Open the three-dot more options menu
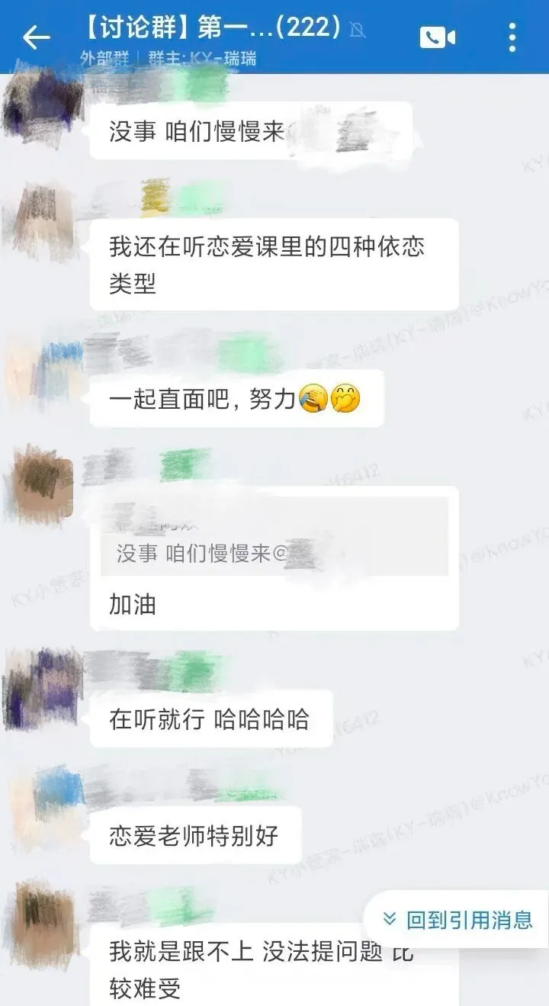Screen dimensions: 549x1006 (512, 37)
